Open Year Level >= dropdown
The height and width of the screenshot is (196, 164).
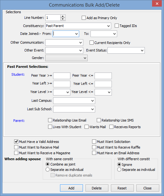[x=68, y=92]
